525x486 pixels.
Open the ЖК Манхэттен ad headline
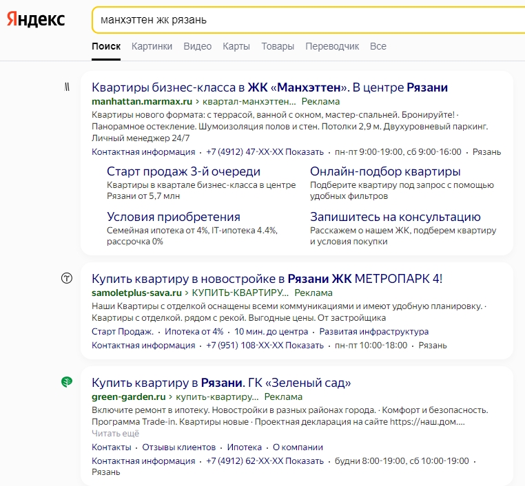[x=269, y=87]
